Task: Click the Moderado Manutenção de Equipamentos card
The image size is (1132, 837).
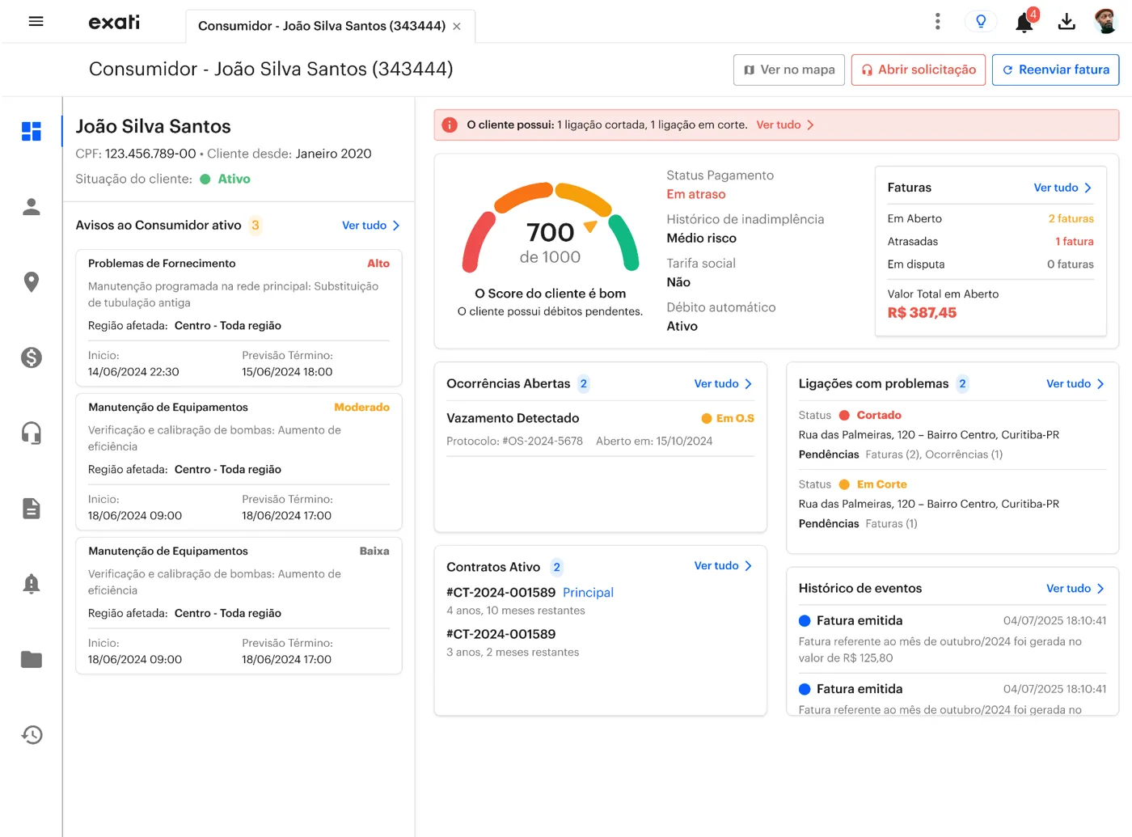Action: (x=239, y=462)
